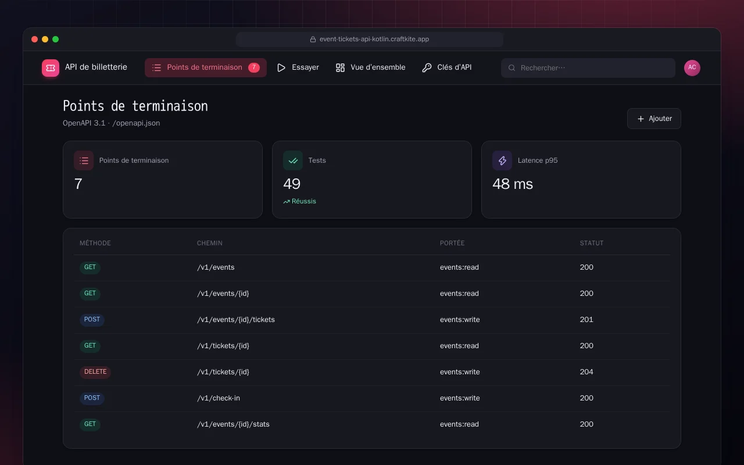Viewport: 744px width, 465px height.
Task: Click the PORTÉE column header
Action: point(452,243)
